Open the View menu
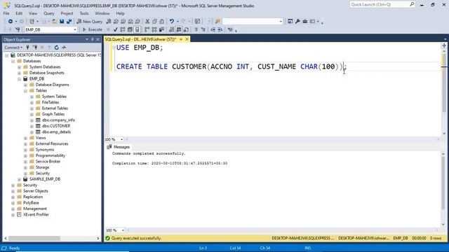 tap(33, 13)
